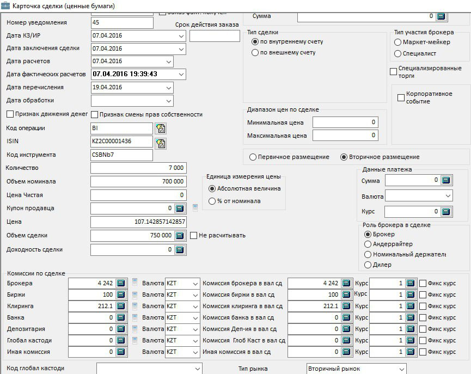
Task: Click lookup icon beside ISIN field
Action: coord(161,144)
